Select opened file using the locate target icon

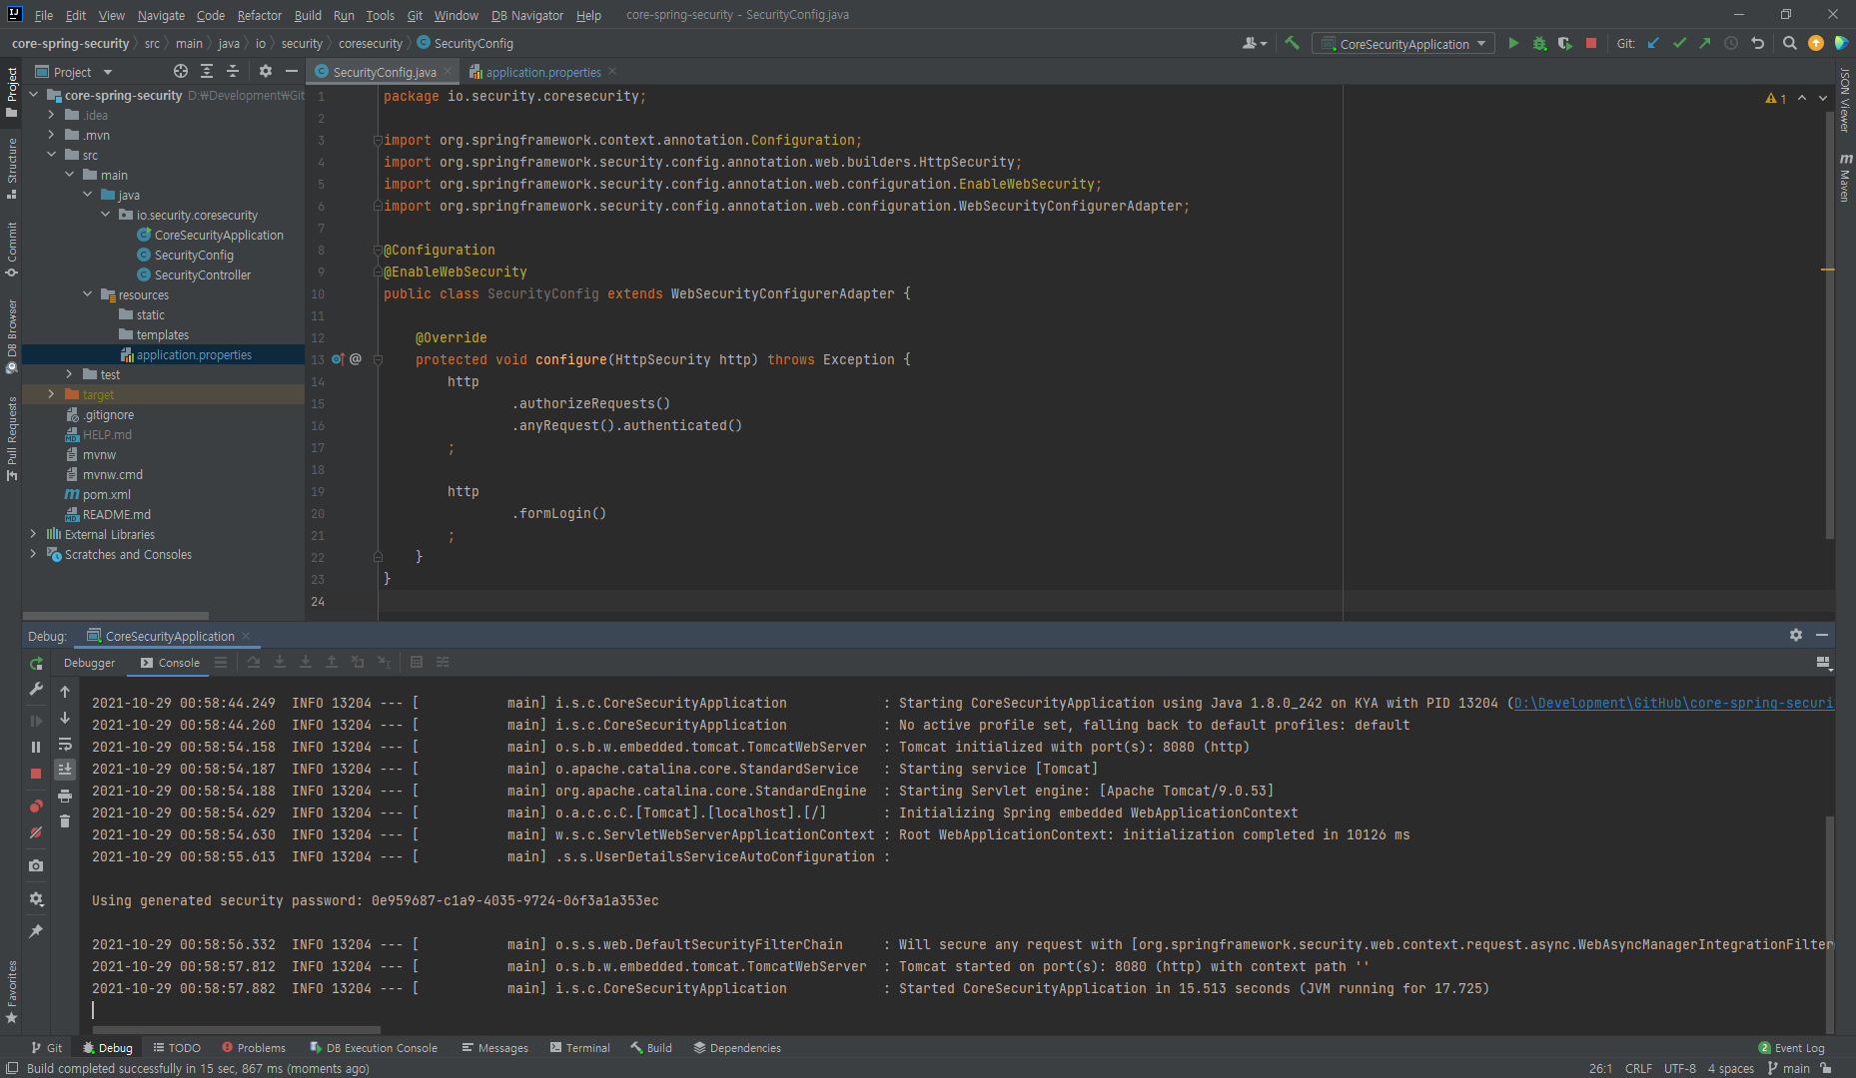(x=181, y=72)
